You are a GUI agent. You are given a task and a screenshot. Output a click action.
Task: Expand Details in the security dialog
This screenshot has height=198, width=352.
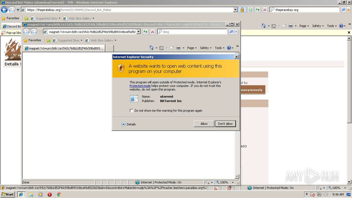tap(129, 124)
